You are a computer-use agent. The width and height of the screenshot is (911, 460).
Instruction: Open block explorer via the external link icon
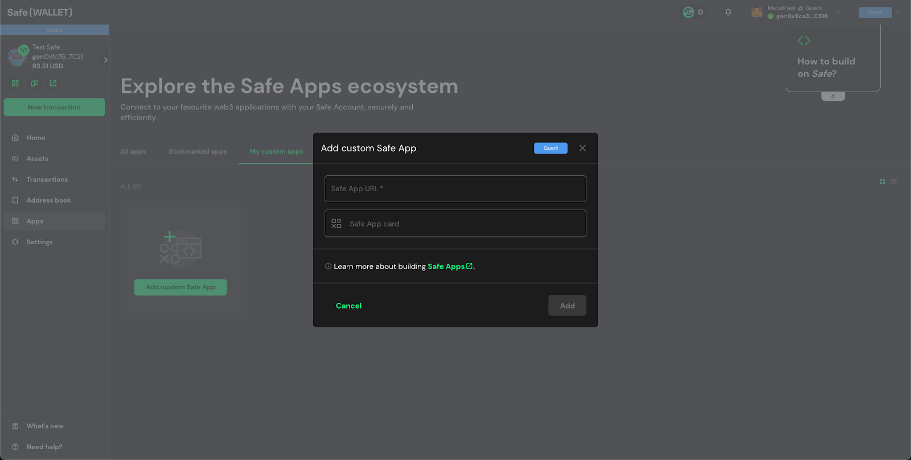pos(53,83)
